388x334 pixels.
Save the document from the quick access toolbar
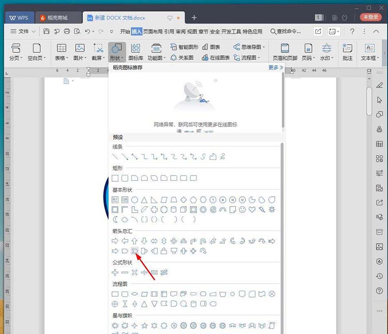pyautogui.click(x=46, y=31)
